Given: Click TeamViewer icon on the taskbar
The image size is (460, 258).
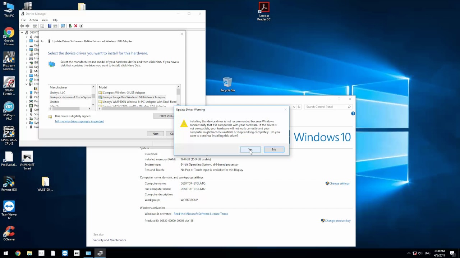Looking at the screenshot, I should [65, 253].
